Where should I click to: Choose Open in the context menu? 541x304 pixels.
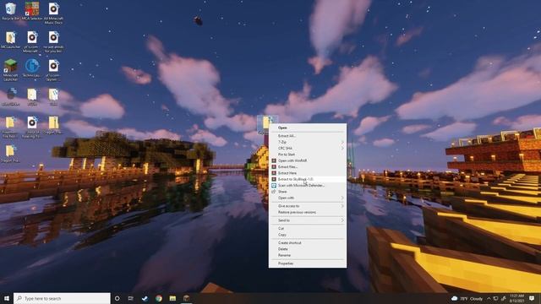click(x=308, y=128)
